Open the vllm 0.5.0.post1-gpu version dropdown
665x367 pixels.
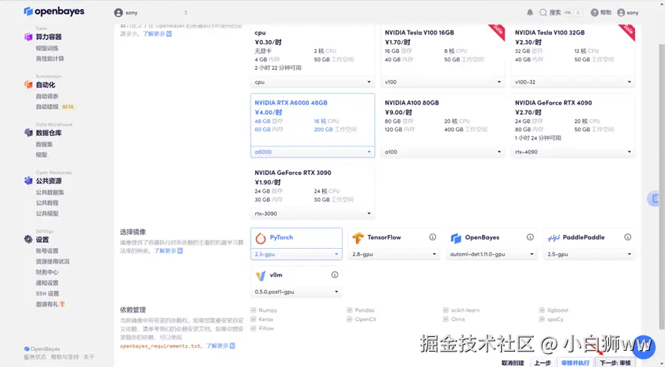297,292
